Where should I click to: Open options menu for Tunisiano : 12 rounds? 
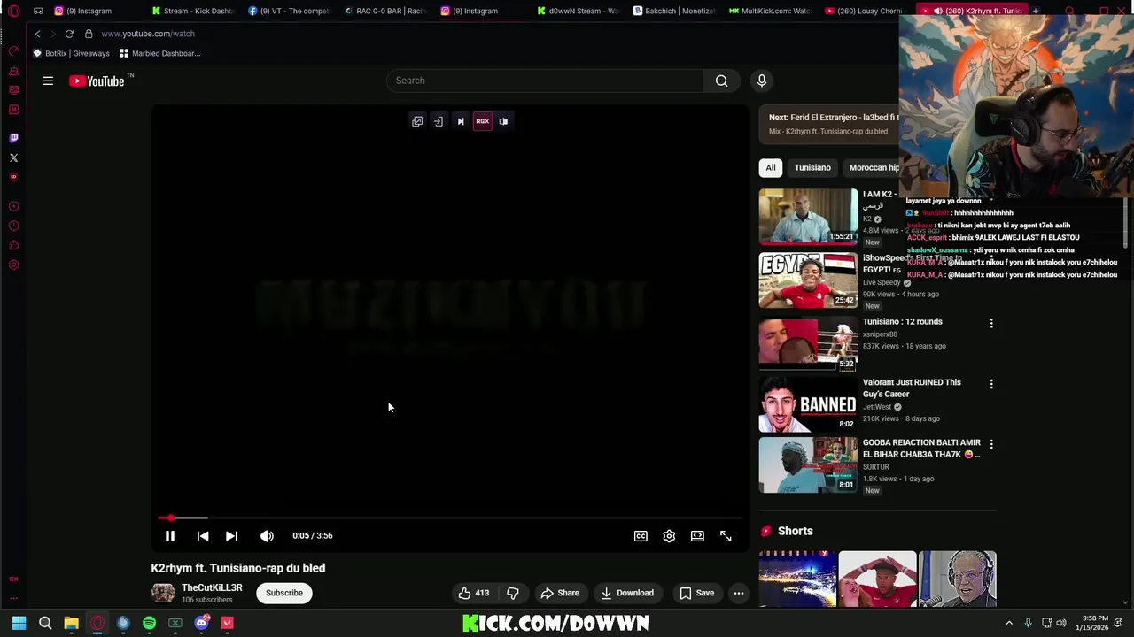click(991, 324)
